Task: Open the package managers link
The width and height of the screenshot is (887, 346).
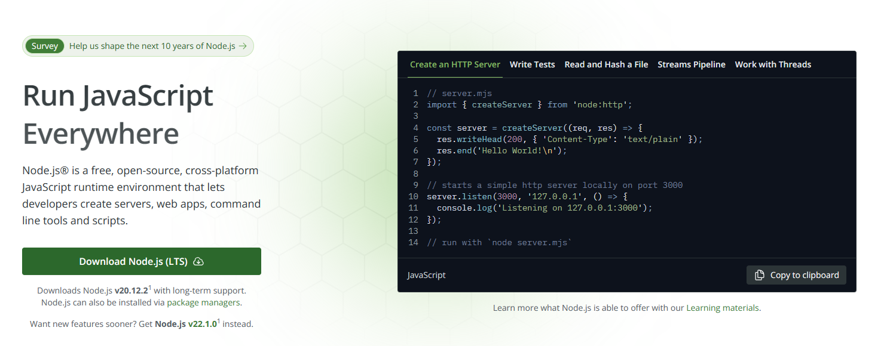Action: coord(203,302)
